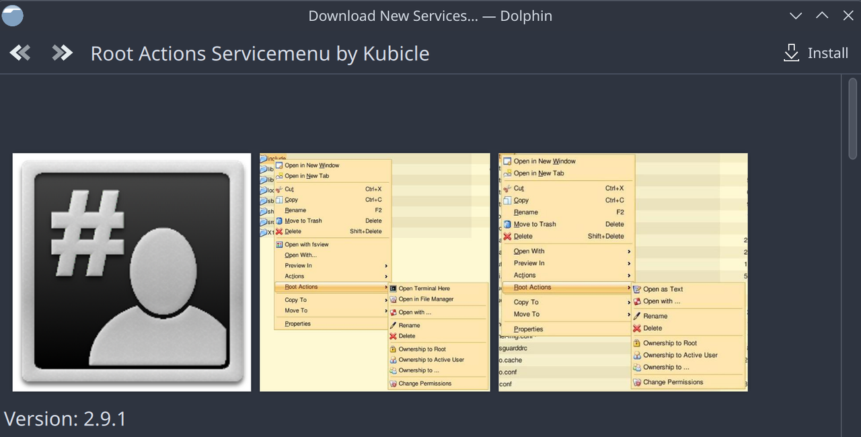Screen dimensions: 861x437
Task: Click the Dolphin app icon in the title bar
Action: point(13,15)
